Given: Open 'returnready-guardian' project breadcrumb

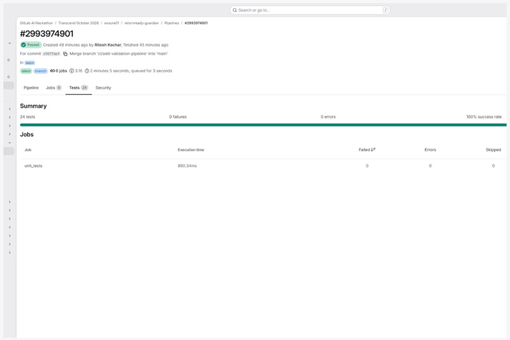Looking at the screenshot, I should (x=142, y=23).
